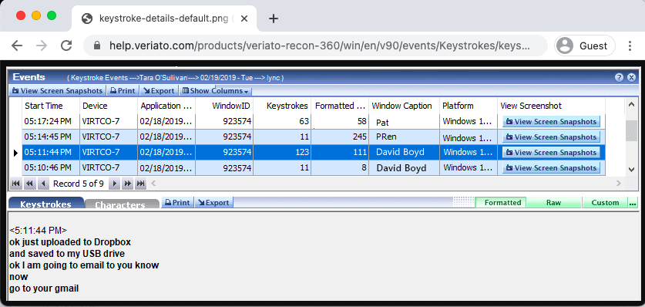Sort by Device column header
This screenshot has height=307, width=645.
tap(108, 106)
